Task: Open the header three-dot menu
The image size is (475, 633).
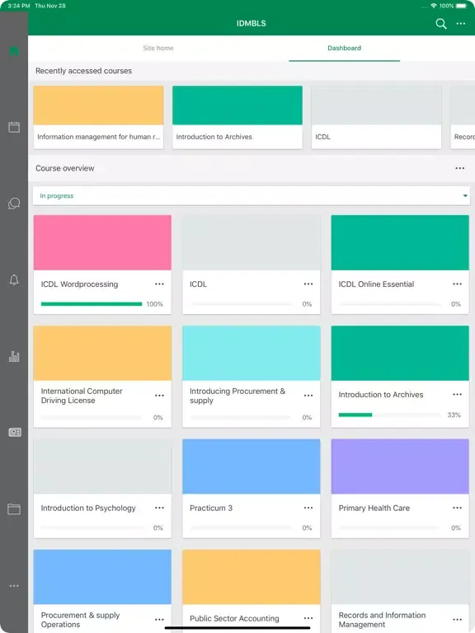Action: 461,24
